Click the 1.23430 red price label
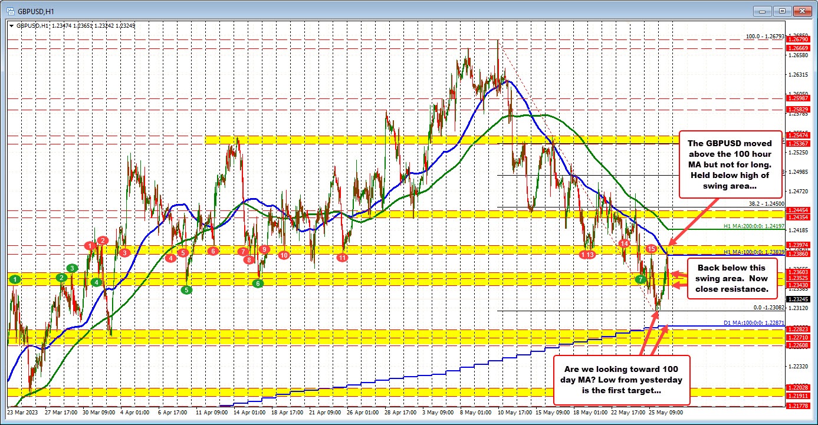818x425 pixels. (798, 285)
